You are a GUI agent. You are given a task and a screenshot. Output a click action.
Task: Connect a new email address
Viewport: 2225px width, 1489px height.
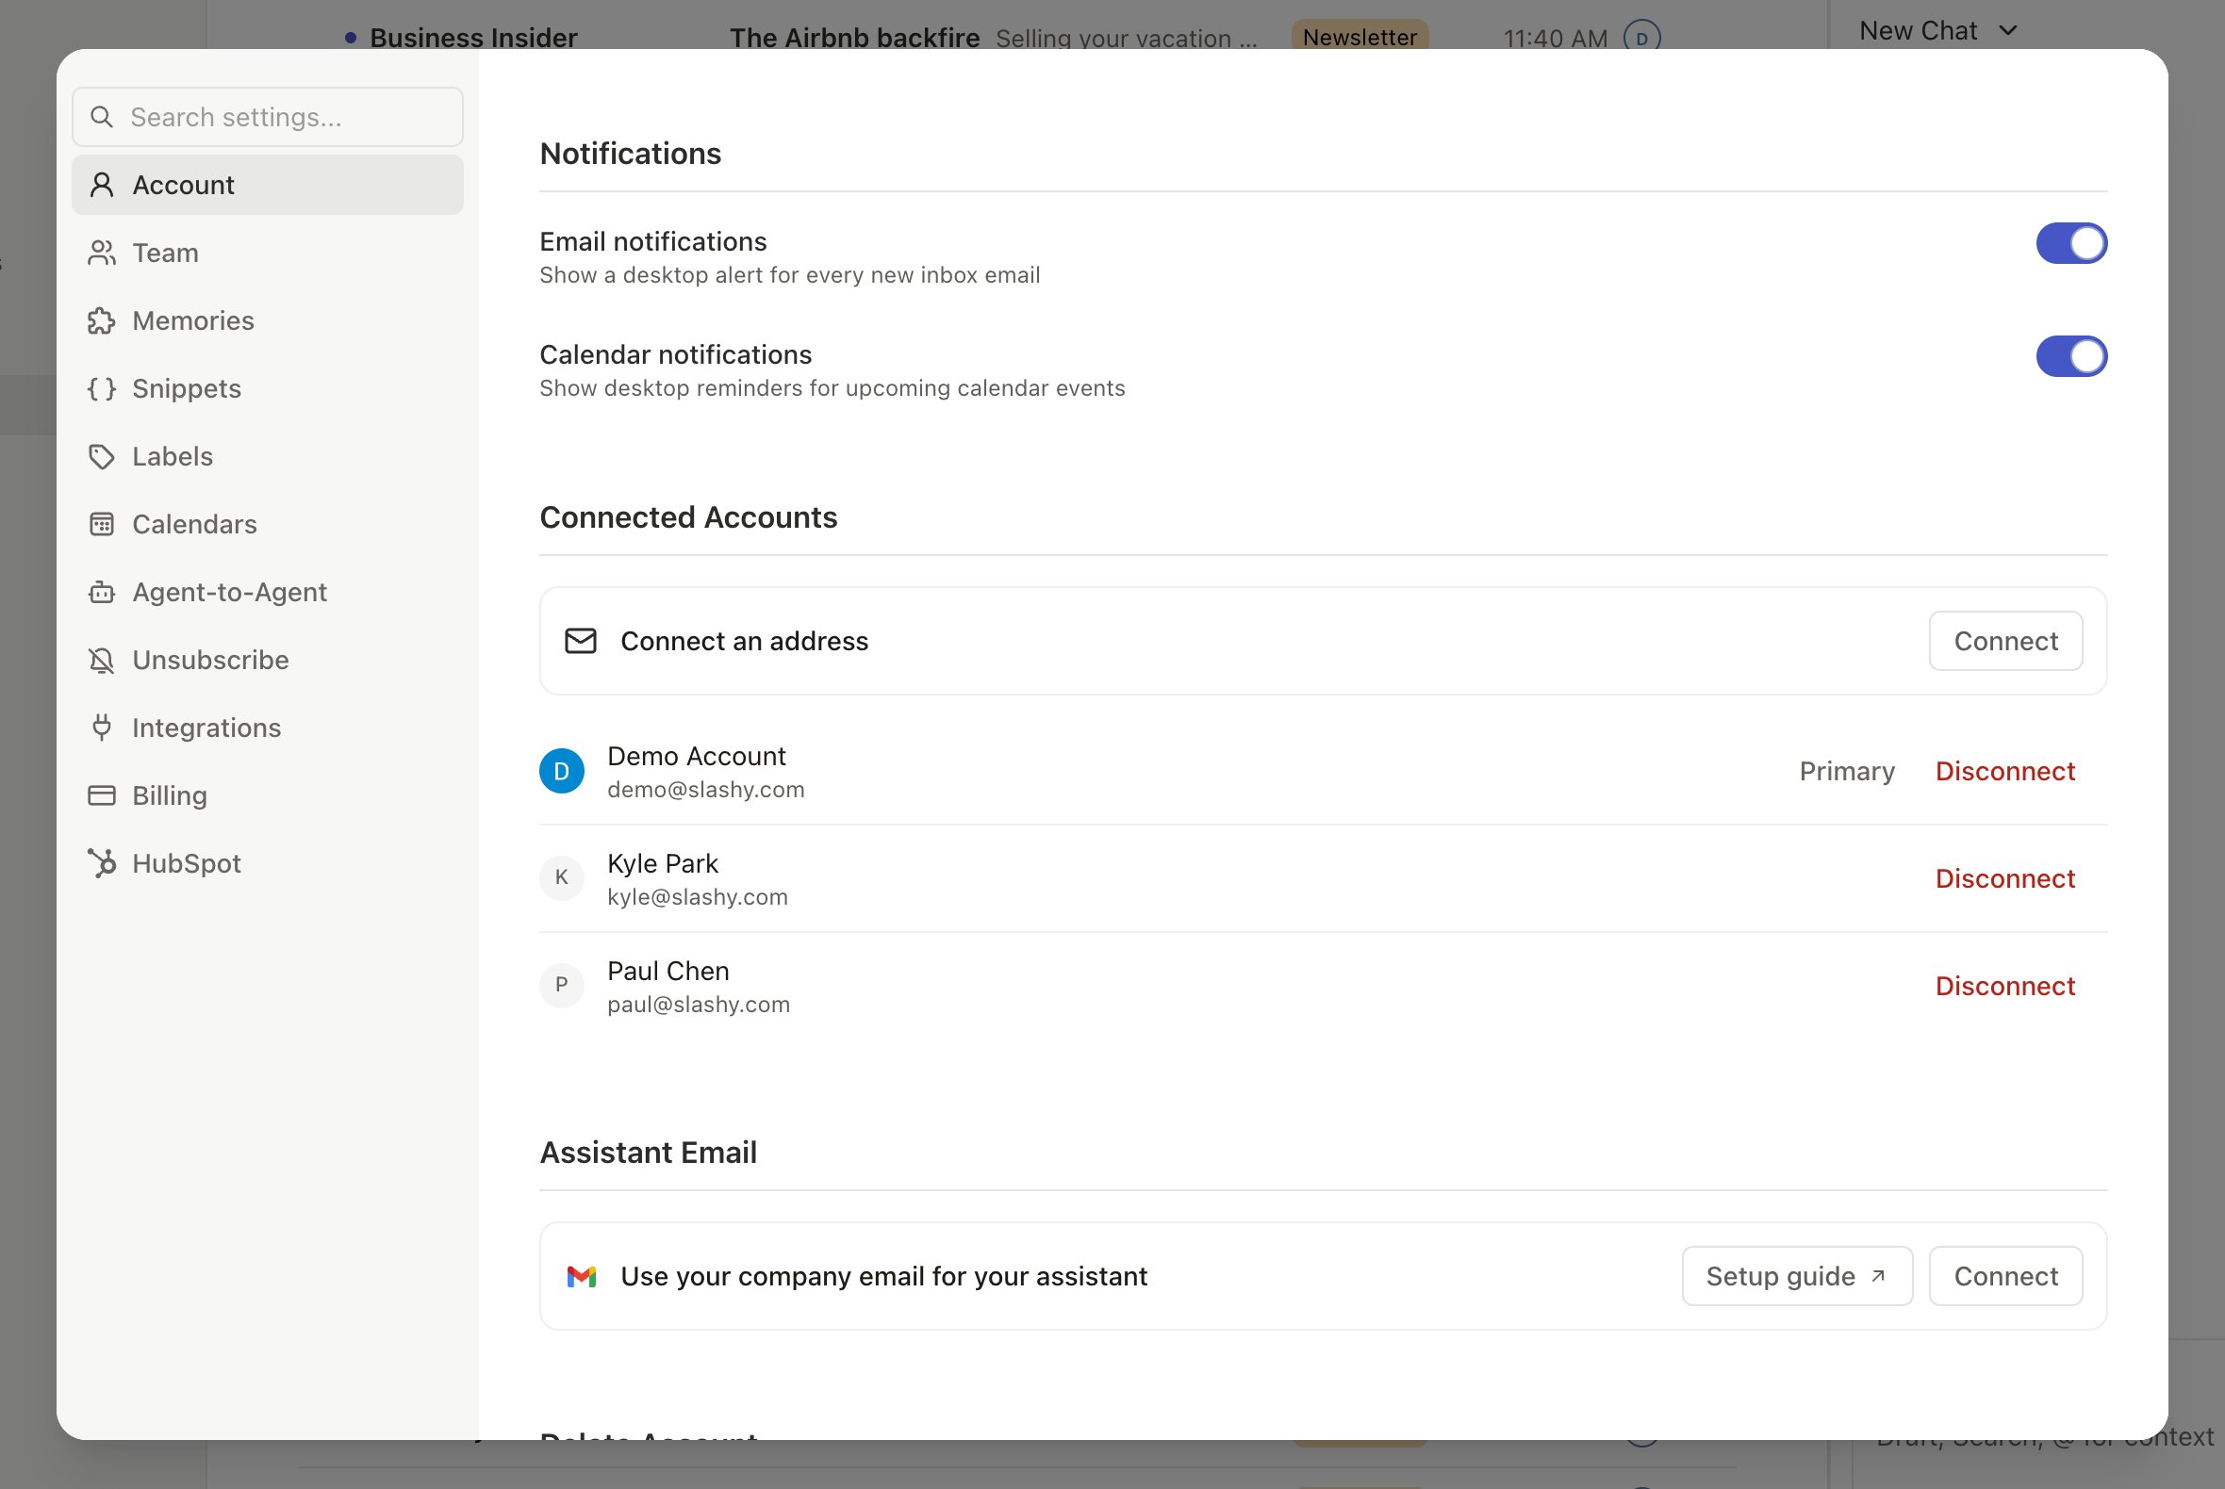point(2005,641)
